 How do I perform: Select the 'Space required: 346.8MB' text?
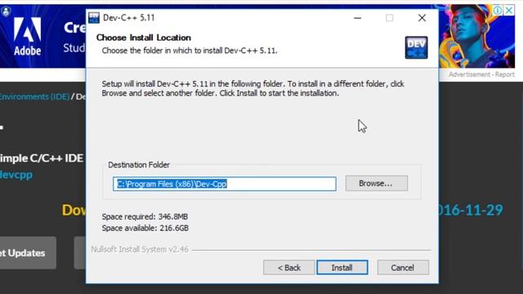click(145, 216)
